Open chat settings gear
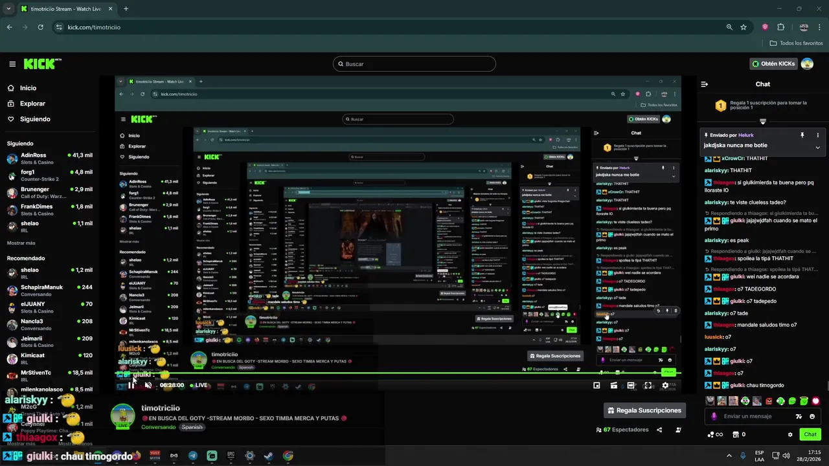The image size is (829, 466). coord(790,434)
